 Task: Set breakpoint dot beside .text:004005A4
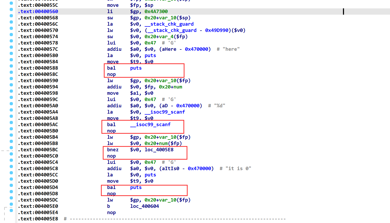[x=11, y=110]
